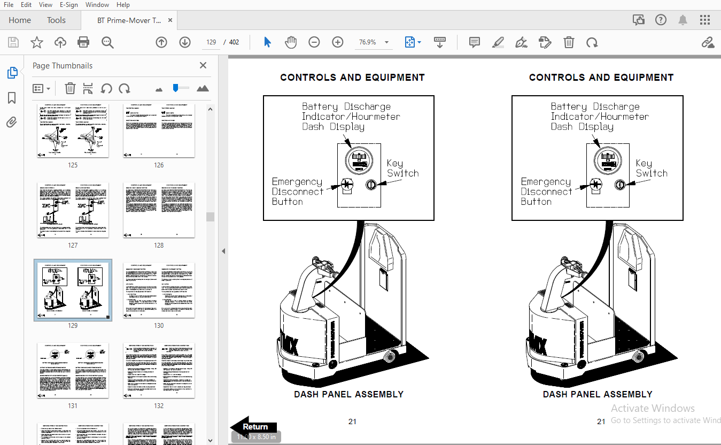The width and height of the screenshot is (721, 445).
Task: Choose the Selection arrow tool
Action: (x=268, y=42)
